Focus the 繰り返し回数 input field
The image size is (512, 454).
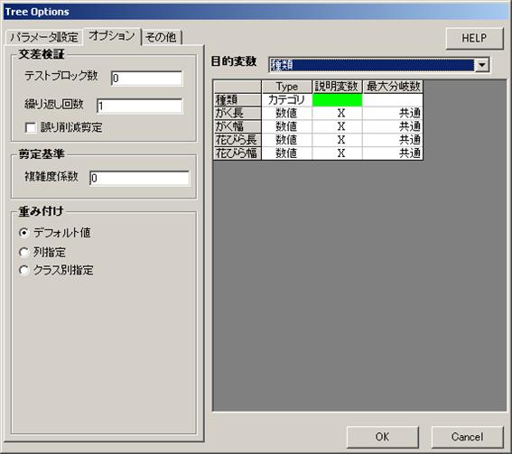(139, 106)
